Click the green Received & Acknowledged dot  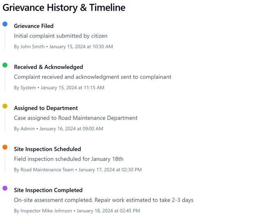(x=5, y=65)
